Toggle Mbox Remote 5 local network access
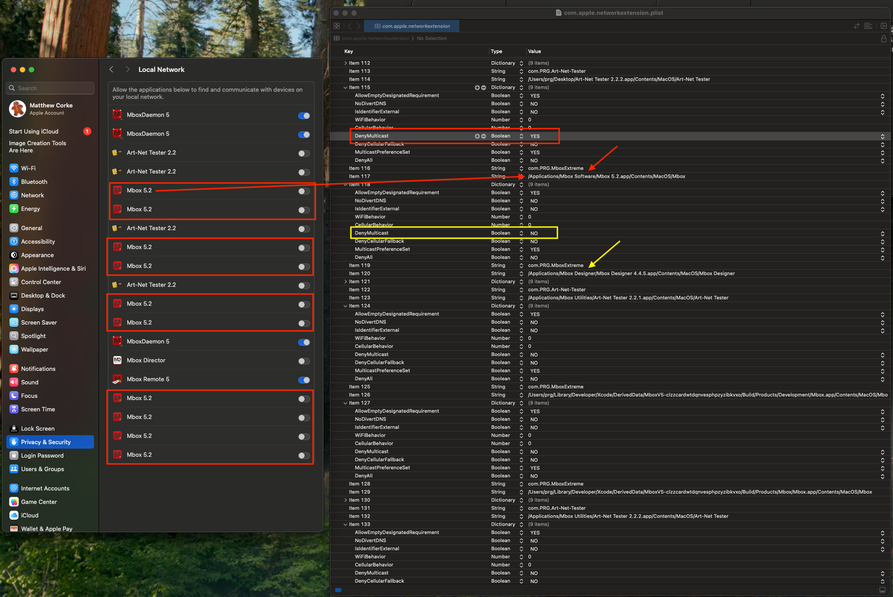 [304, 380]
